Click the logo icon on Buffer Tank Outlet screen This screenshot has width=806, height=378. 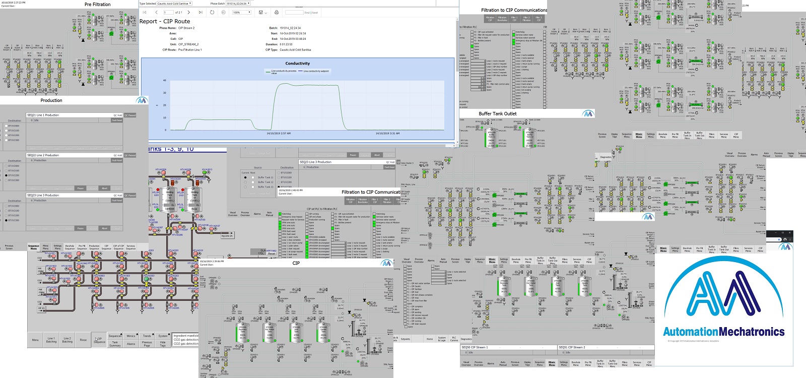point(588,113)
